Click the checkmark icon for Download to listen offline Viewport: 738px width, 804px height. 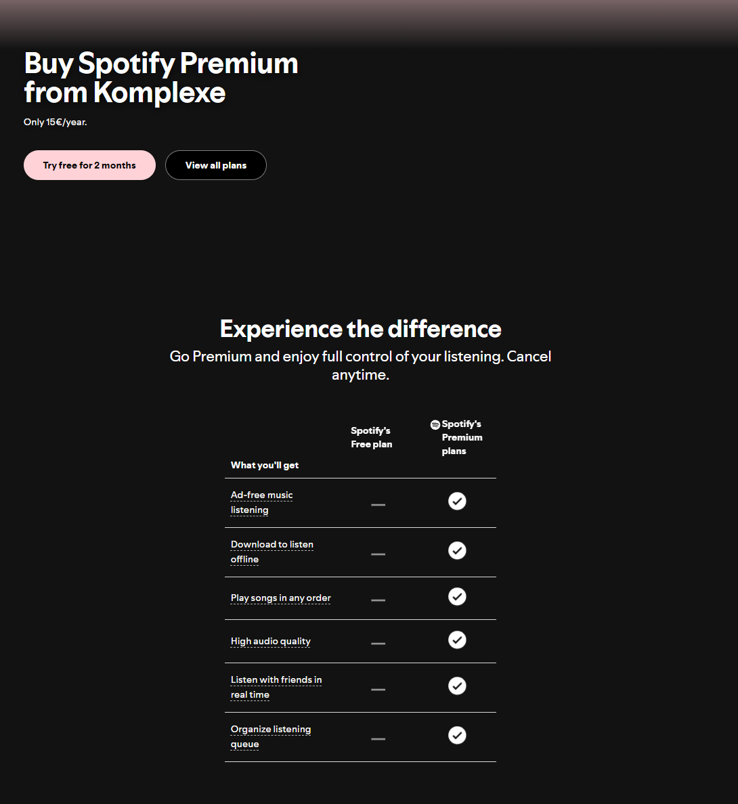point(457,550)
